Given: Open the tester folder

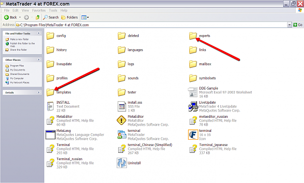Looking at the screenshot, I should coord(127,92).
